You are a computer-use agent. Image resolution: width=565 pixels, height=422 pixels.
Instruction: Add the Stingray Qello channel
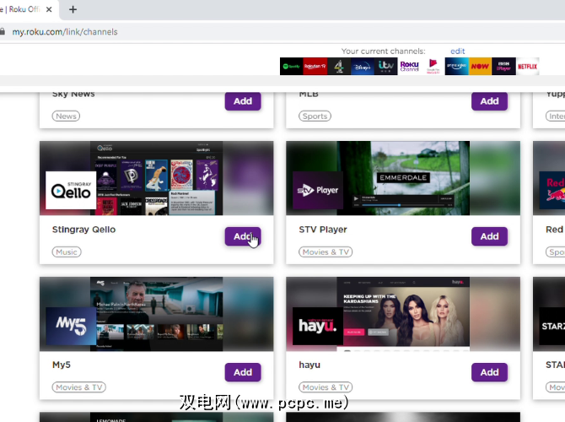243,236
